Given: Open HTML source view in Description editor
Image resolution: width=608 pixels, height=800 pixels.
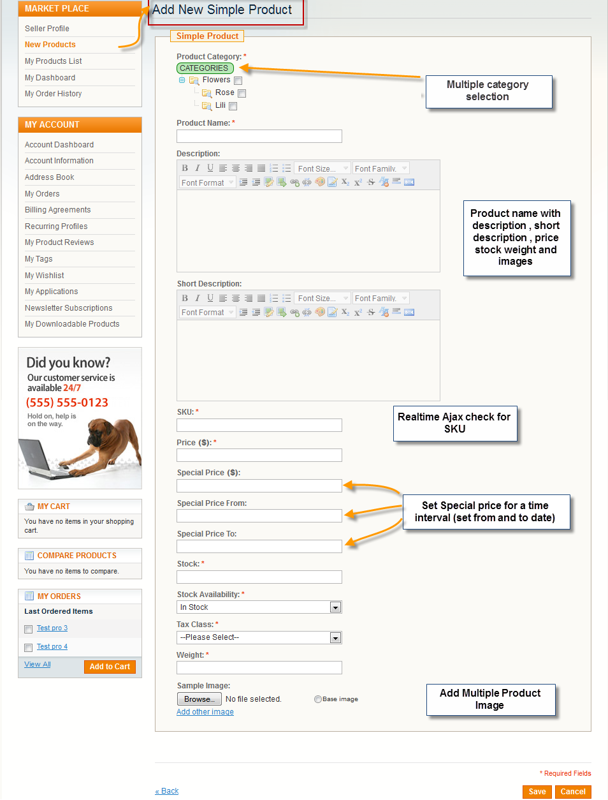Looking at the screenshot, I should 409,182.
